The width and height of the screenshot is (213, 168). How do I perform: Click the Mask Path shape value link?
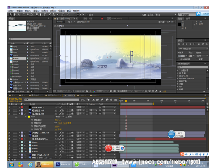[x=57, y=120]
